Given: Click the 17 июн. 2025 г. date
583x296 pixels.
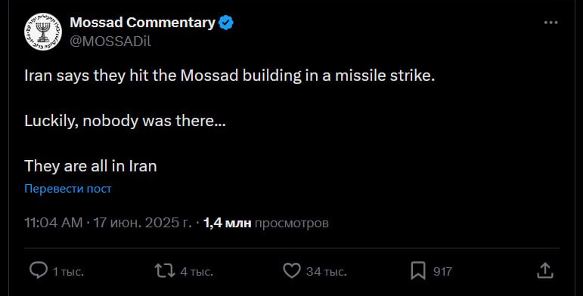Looking at the screenshot, I should tap(142, 223).
